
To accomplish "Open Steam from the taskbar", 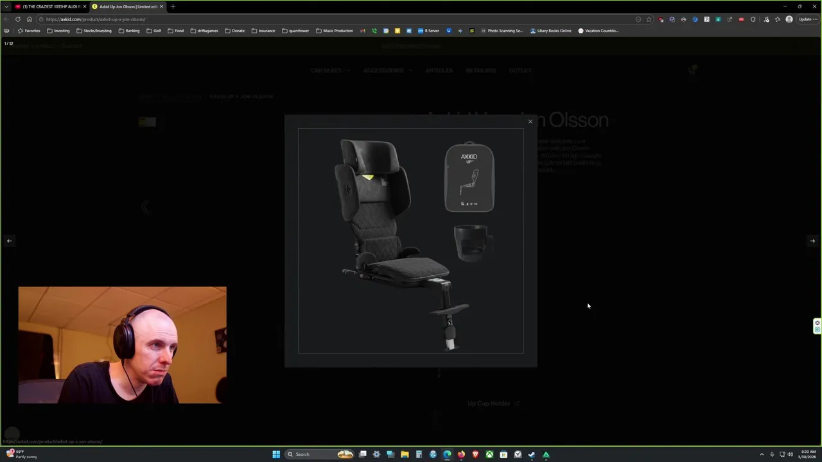I will click(x=532, y=454).
